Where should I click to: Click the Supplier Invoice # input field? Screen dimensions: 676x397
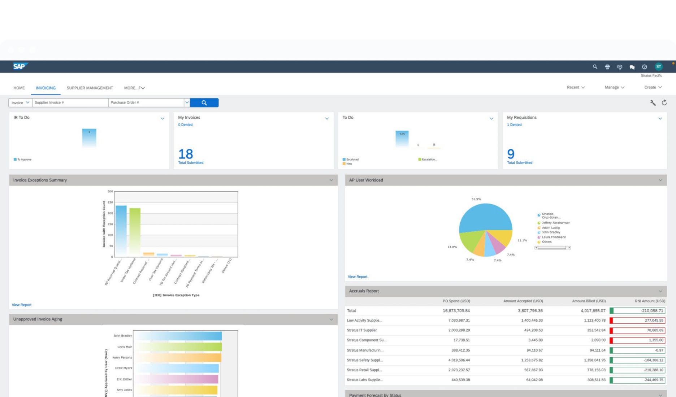[70, 103]
